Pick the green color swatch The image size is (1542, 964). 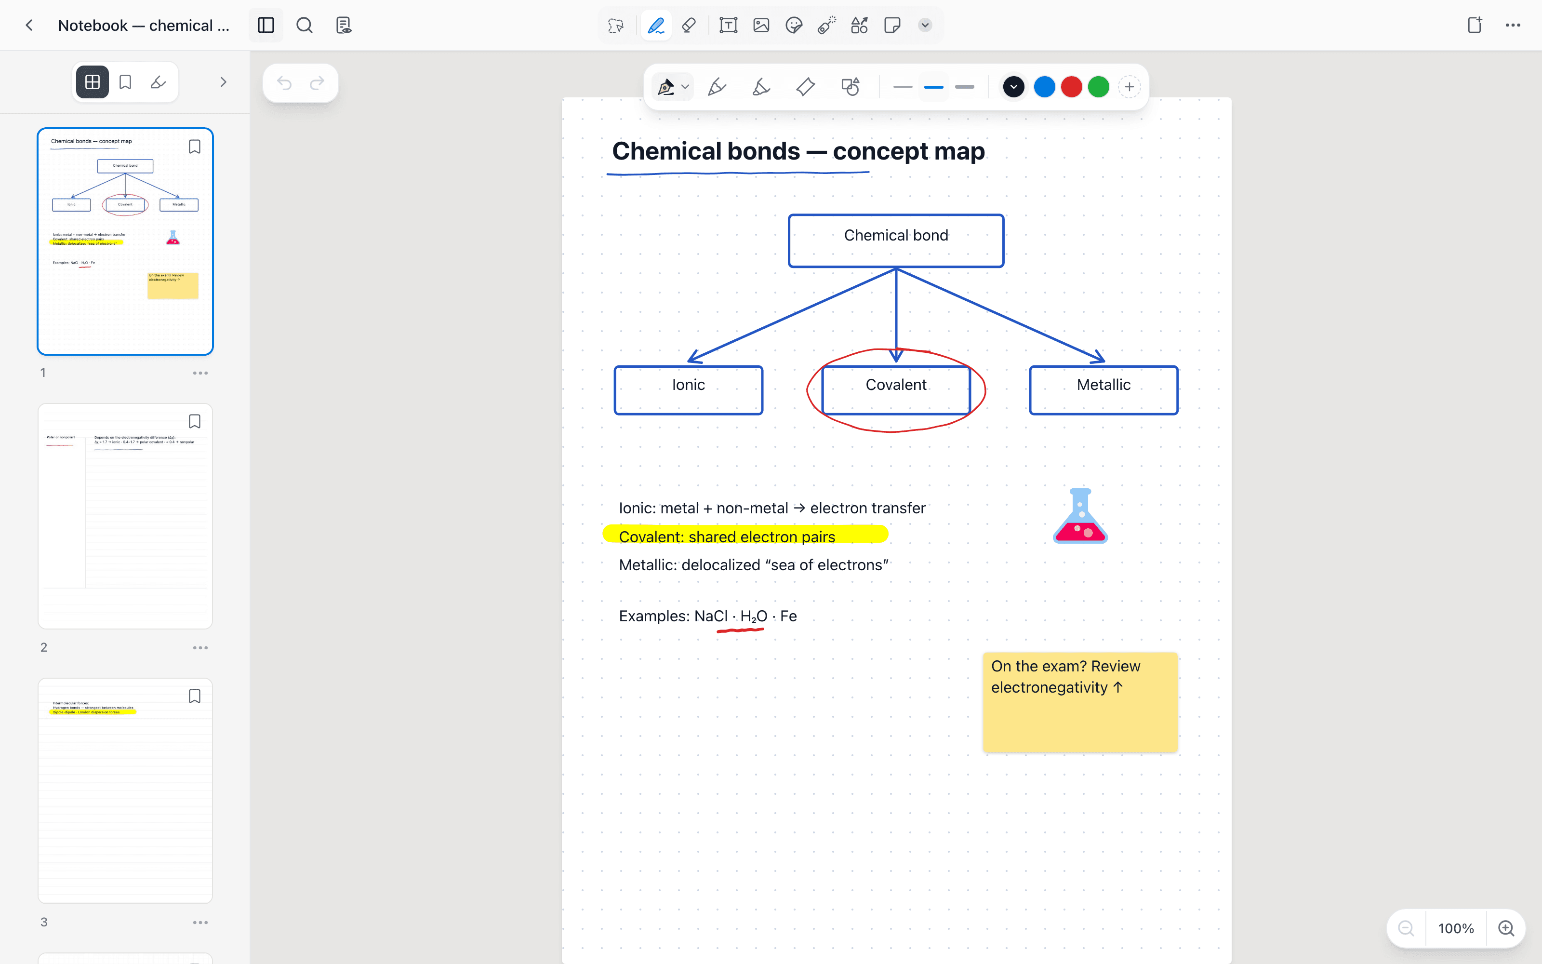(x=1099, y=87)
